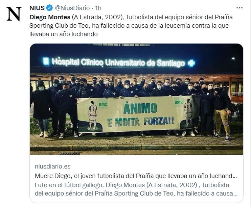Open the hospital banner photo thumbnail
The image size is (251, 206).
pos(136,99)
